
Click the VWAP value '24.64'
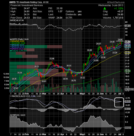(x=59, y=18)
